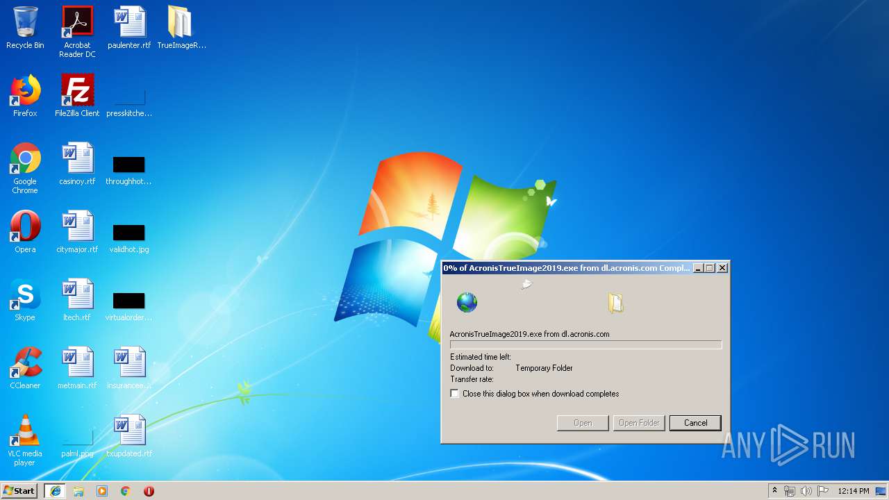Launch Firefox from desktop

point(25,97)
